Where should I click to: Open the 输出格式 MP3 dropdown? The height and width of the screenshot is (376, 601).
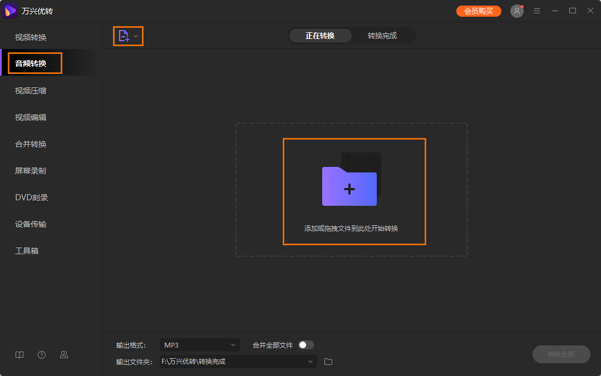click(x=199, y=344)
